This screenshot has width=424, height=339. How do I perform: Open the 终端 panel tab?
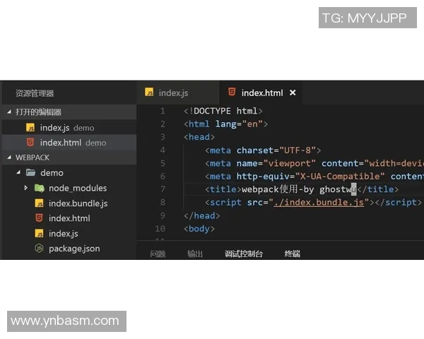point(292,254)
